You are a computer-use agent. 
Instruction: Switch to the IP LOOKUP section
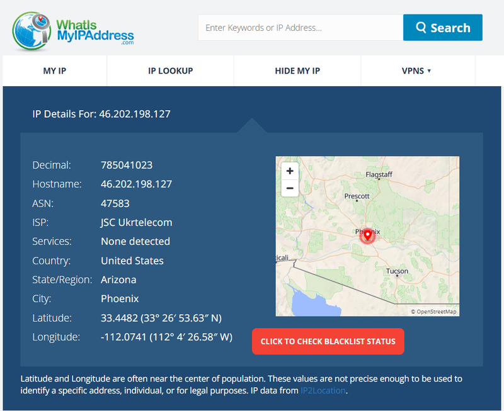click(x=169, y=70)
